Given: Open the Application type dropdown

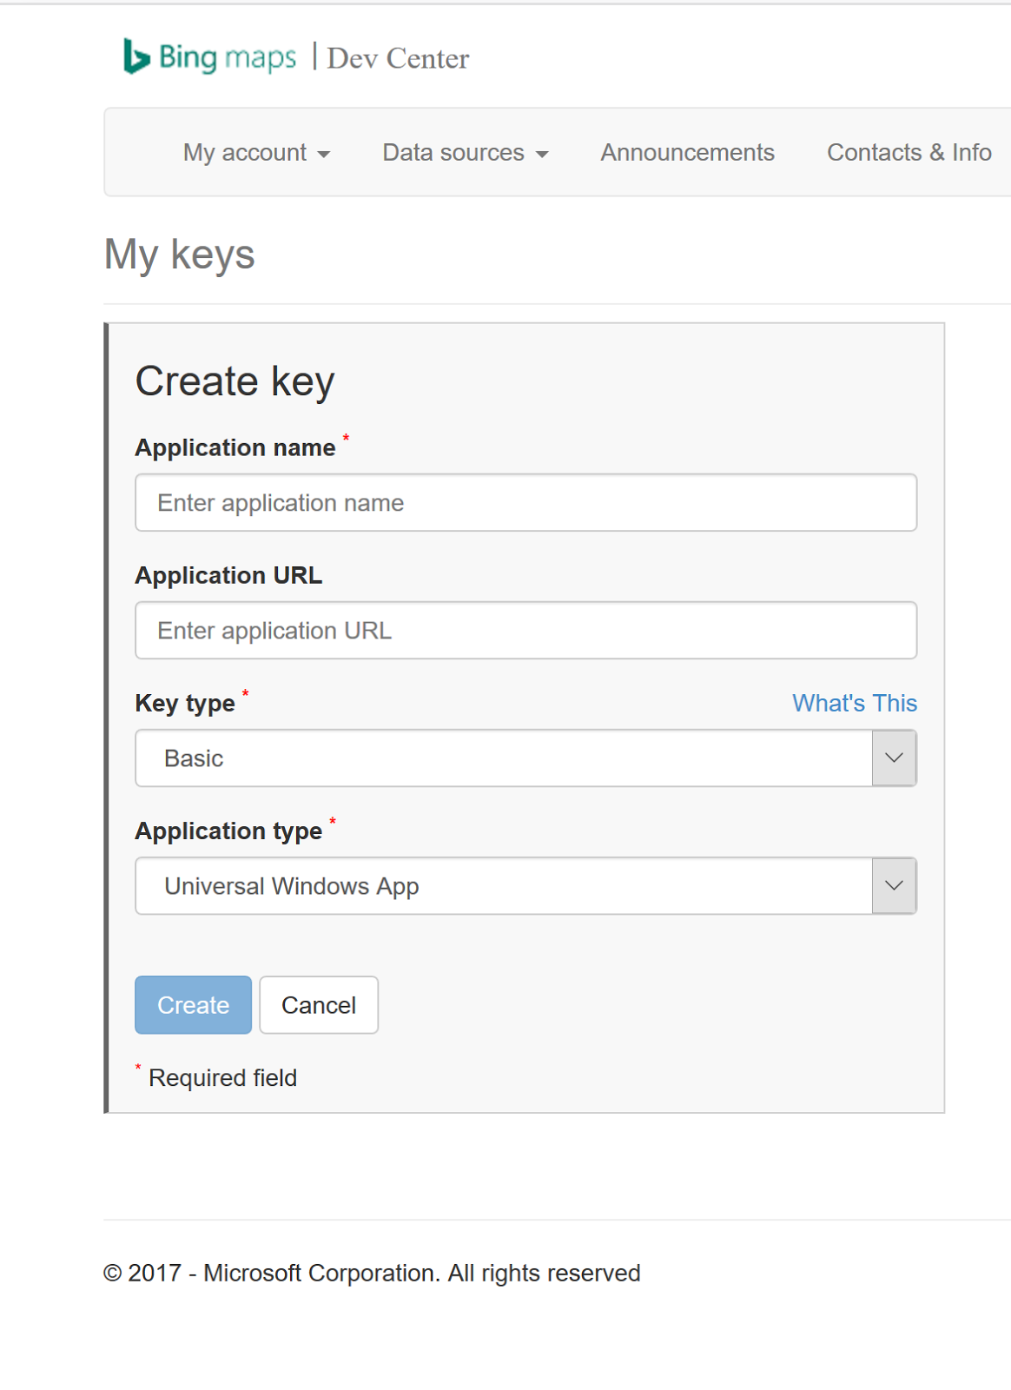Looking at the screenshot, I should point(504,886).
